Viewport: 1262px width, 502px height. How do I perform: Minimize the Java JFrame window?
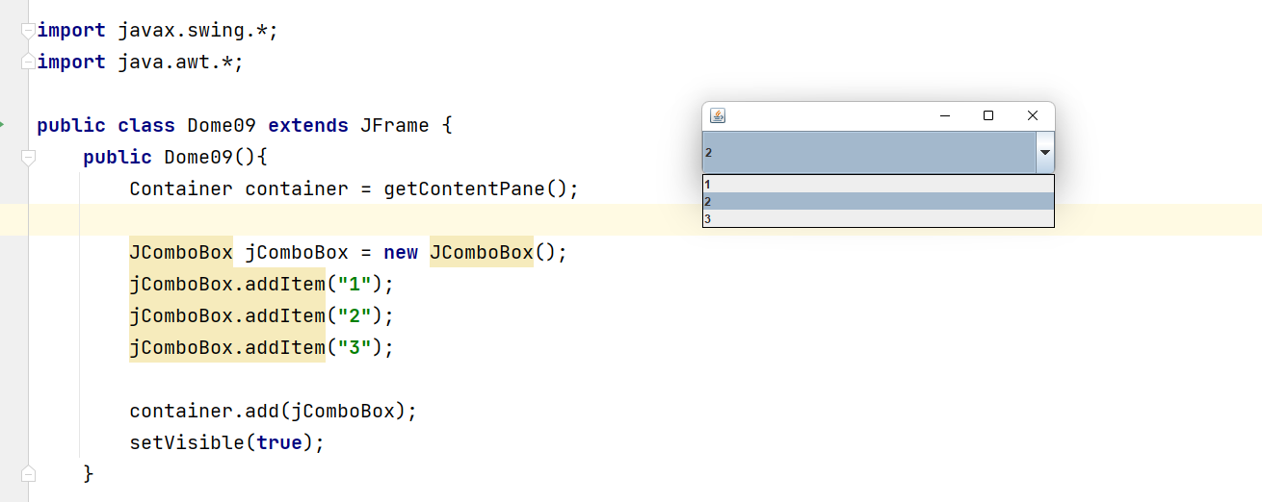[x=944, y=115]
